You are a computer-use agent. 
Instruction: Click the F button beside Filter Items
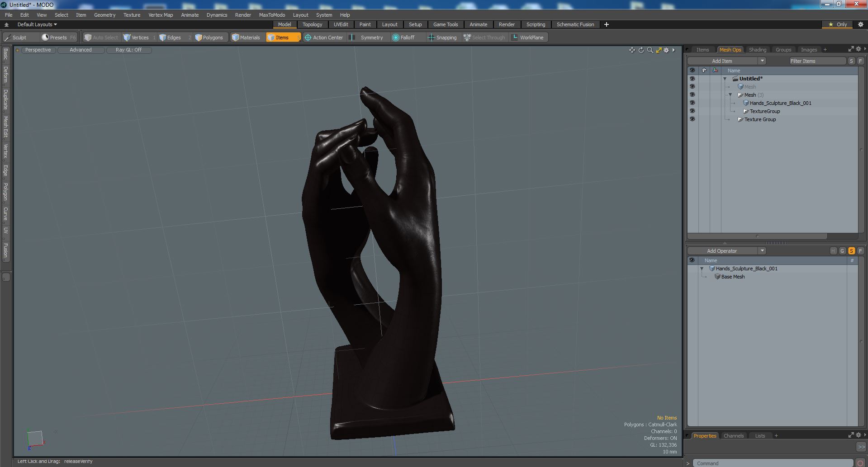coord(861,61)
